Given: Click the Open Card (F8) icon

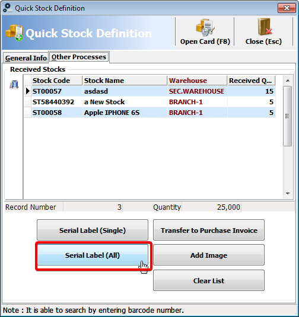Looking at the screenshot, I should coord(205,27).
